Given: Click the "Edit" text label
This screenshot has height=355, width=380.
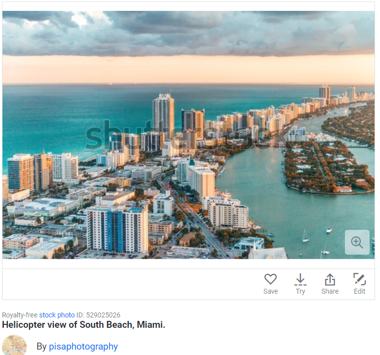Looking at the screenshot, I should [359, 291].
